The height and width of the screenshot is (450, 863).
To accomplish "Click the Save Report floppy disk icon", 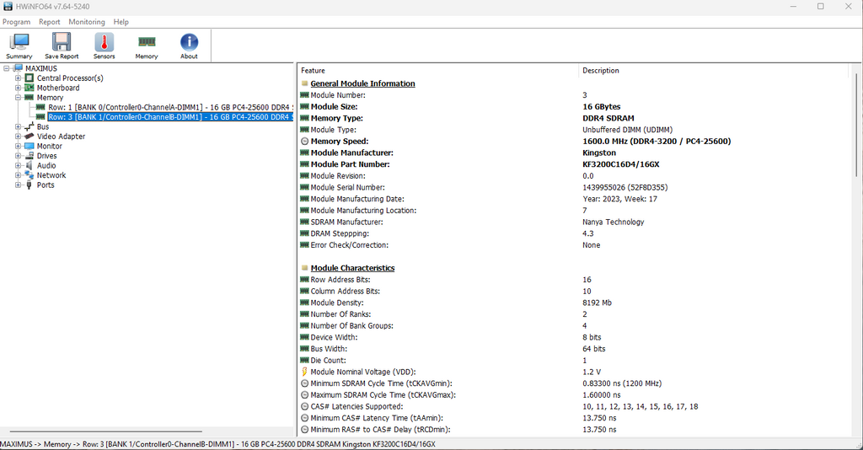I will [x=62, y=42].
